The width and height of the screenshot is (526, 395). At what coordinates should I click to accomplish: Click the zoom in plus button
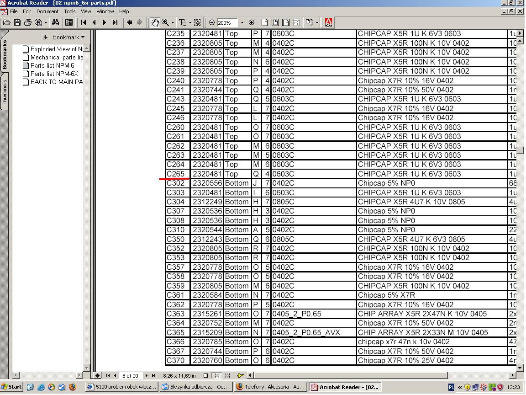tap(252, 22)
